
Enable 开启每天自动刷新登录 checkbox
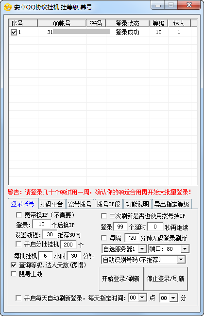pyautogui.click(x=18, y=298)
